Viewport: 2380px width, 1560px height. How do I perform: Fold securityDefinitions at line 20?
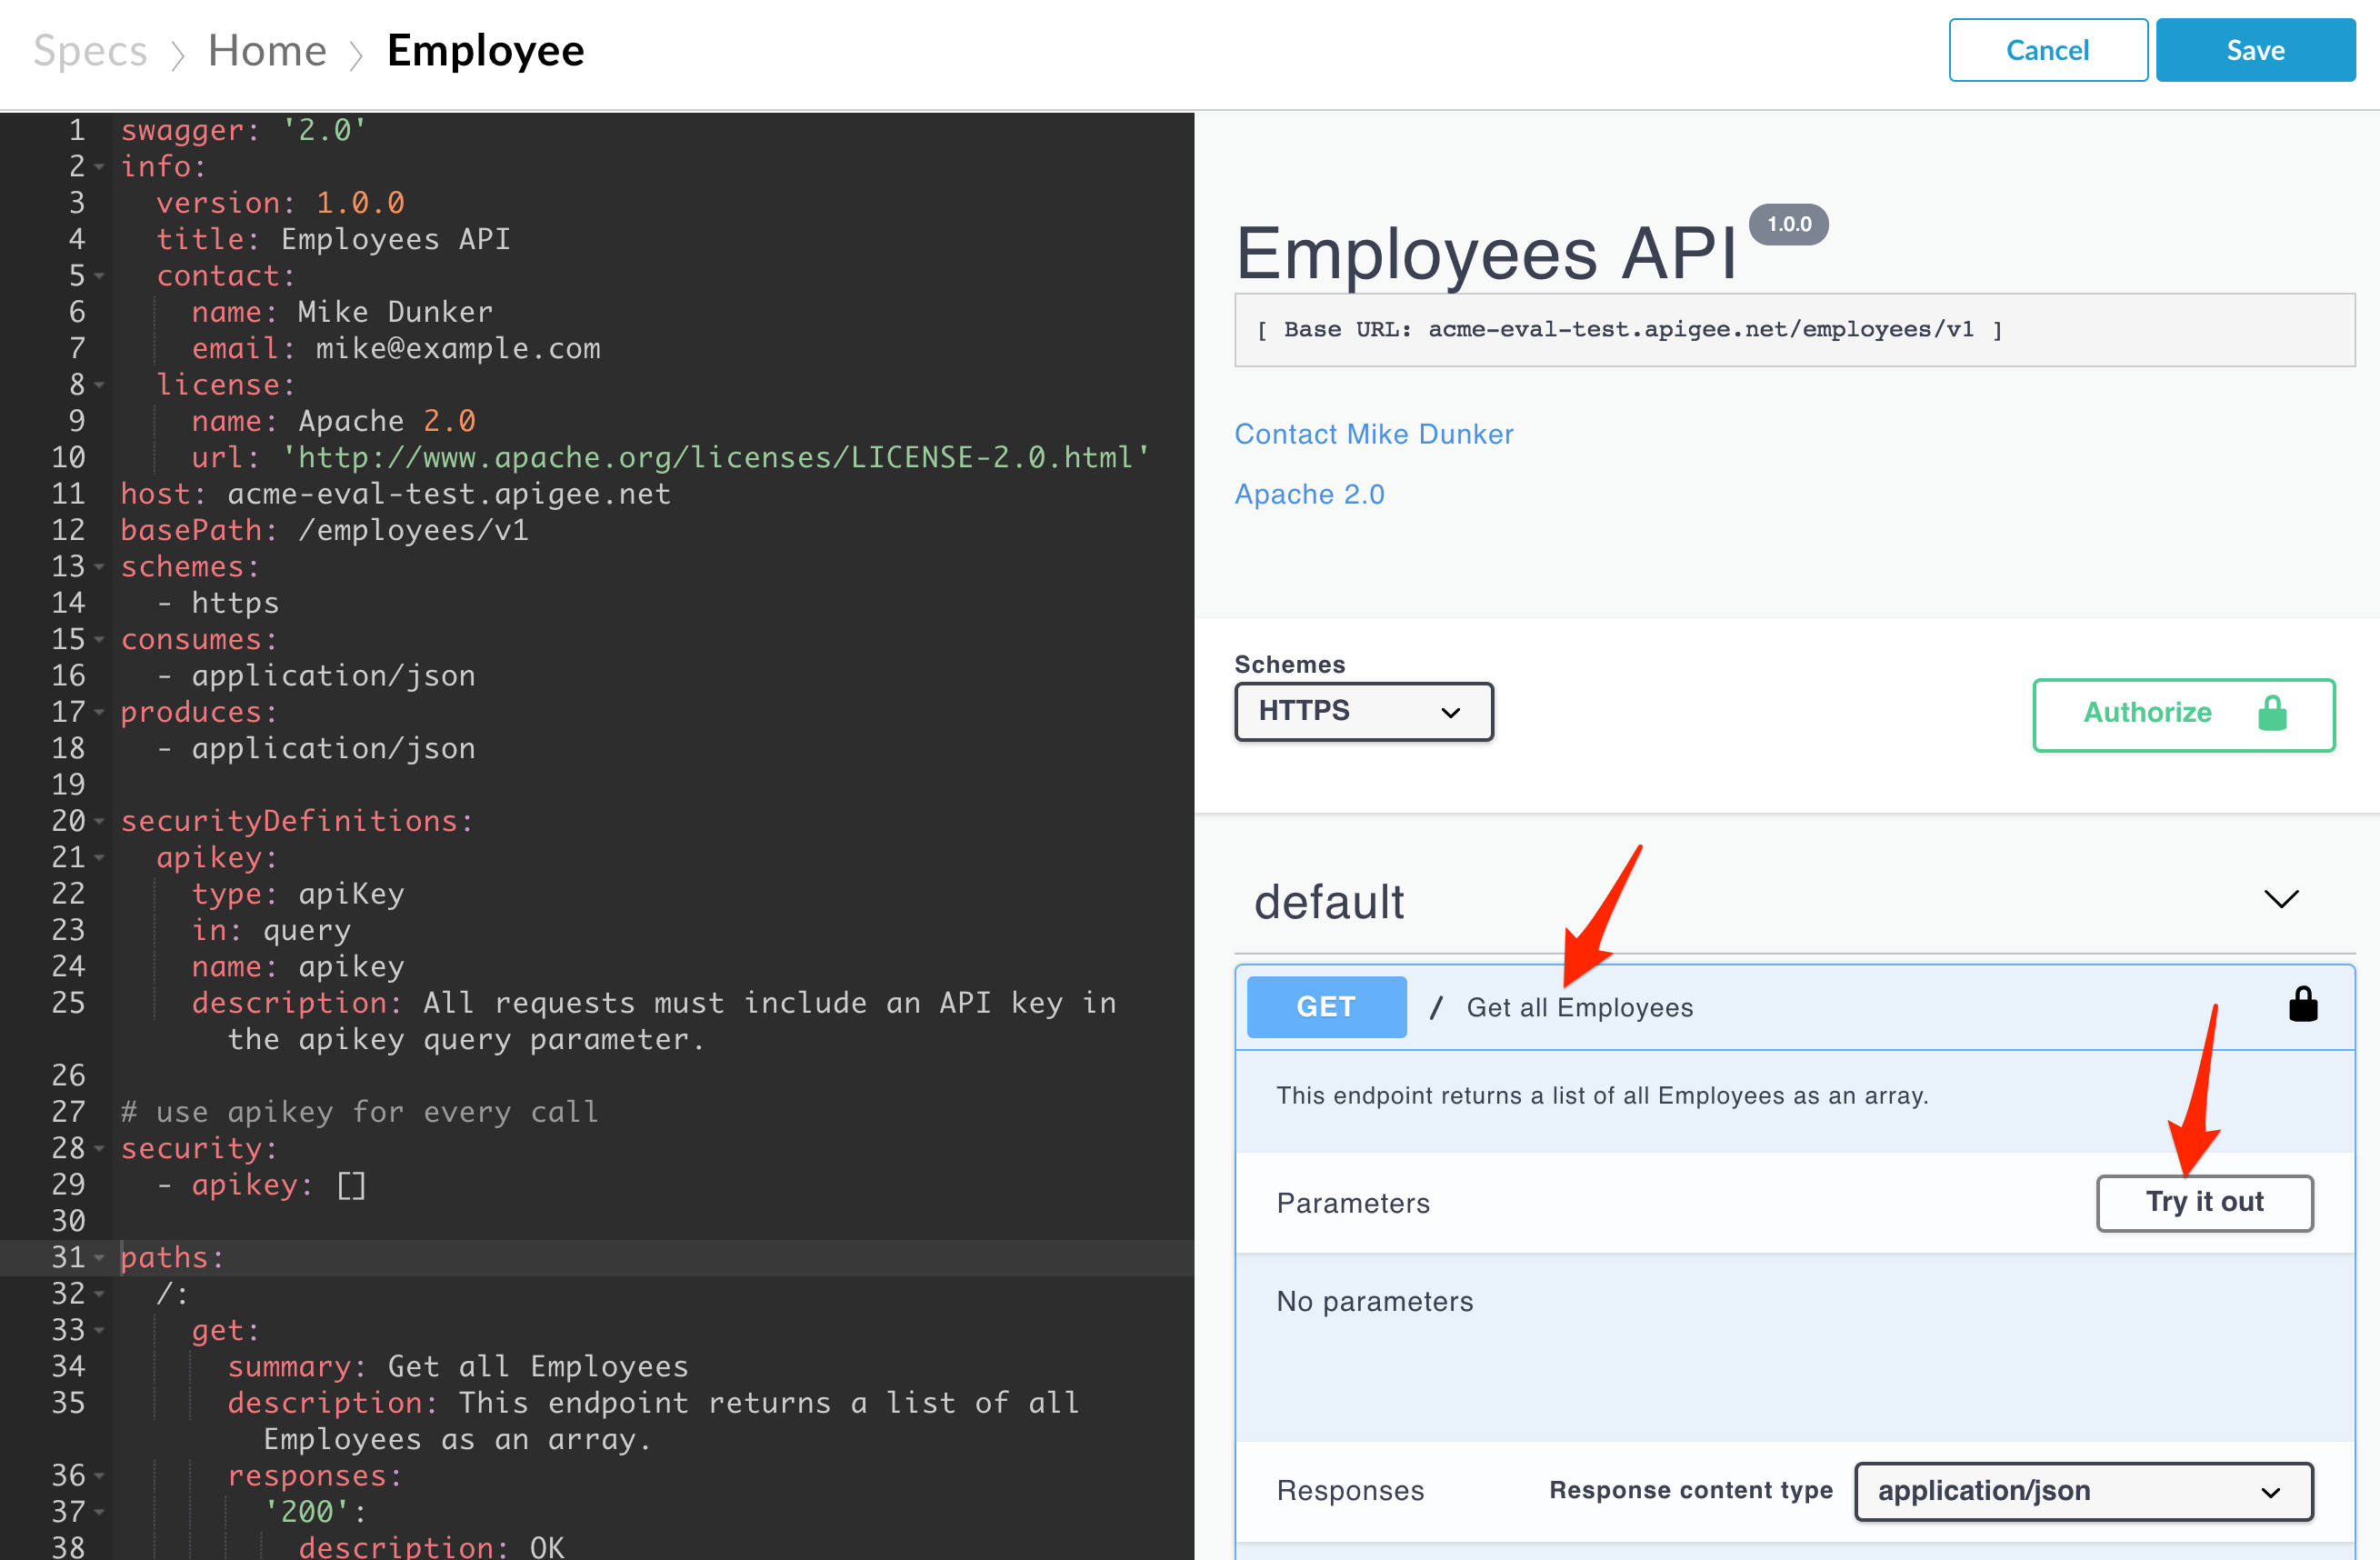coord(99,821)
